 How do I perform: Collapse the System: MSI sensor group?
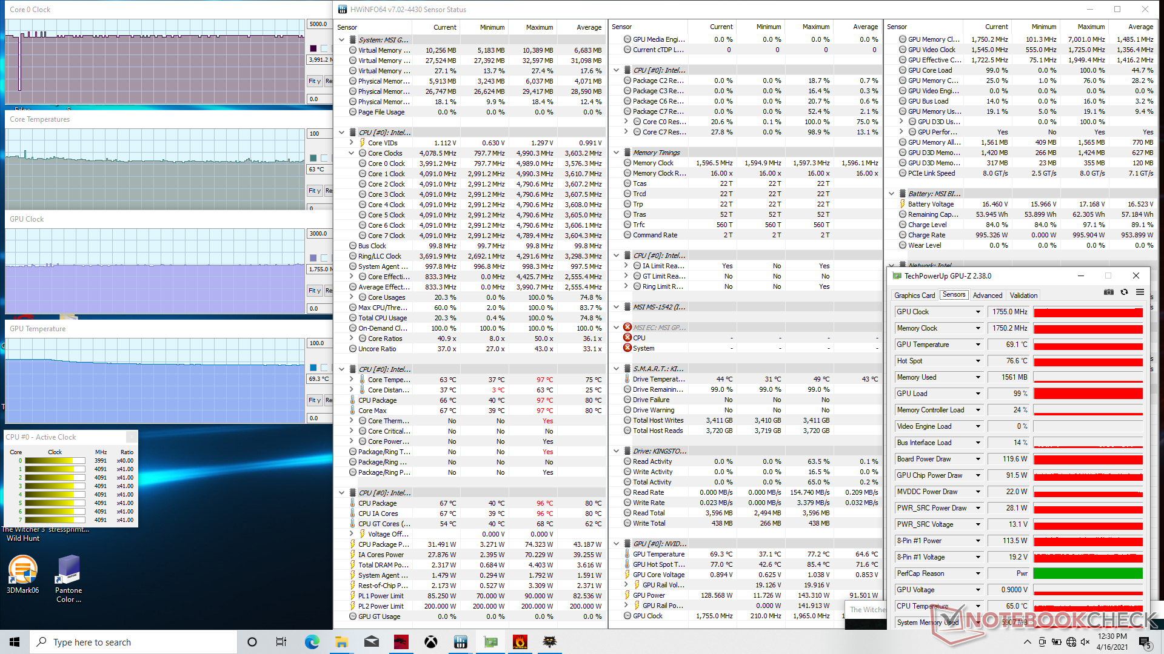click(x=342, y=40)
